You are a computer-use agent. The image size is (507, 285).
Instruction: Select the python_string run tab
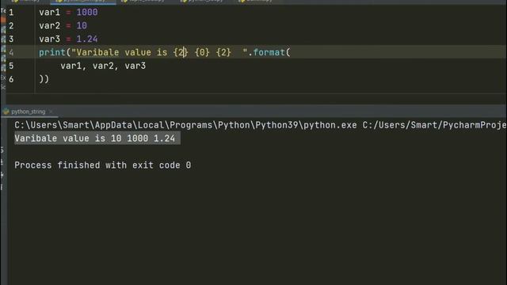tap(28, 112)
